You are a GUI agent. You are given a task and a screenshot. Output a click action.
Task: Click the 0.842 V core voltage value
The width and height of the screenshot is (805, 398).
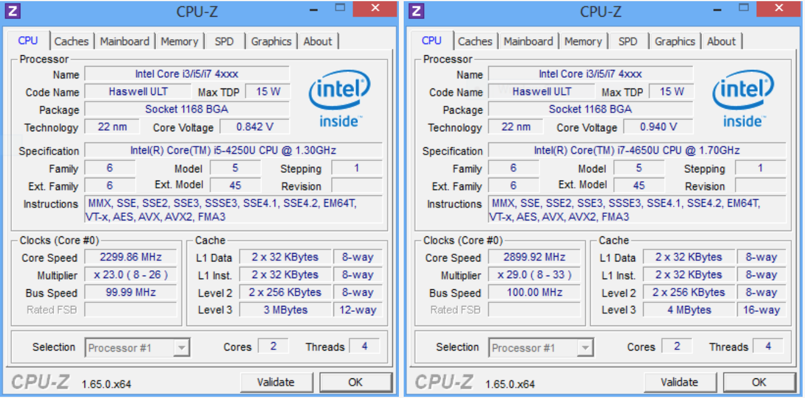(x=255, y=127)
